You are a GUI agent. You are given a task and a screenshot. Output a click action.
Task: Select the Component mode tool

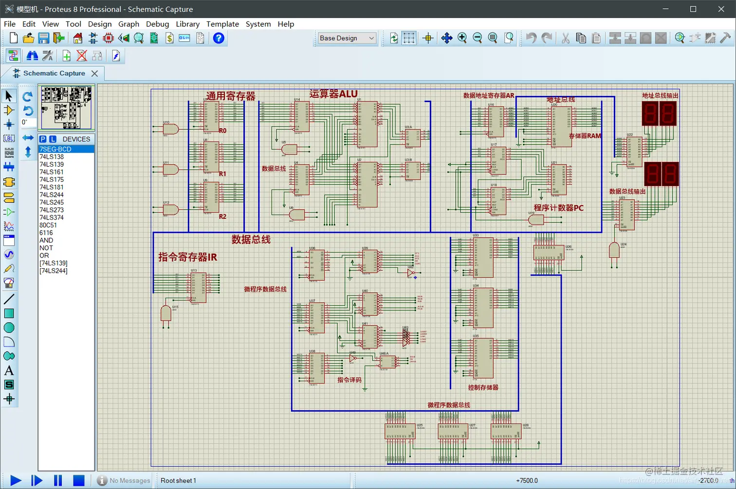tap(9, 110)
